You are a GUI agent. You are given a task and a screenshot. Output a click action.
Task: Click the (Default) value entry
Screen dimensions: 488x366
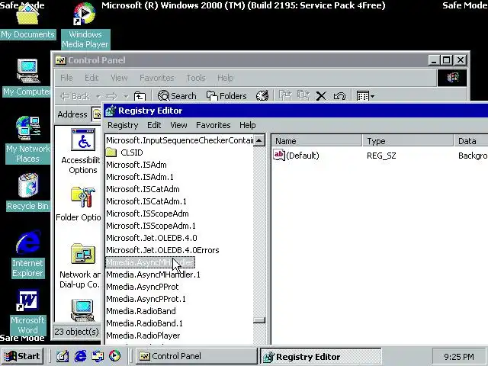coord(297,156)
